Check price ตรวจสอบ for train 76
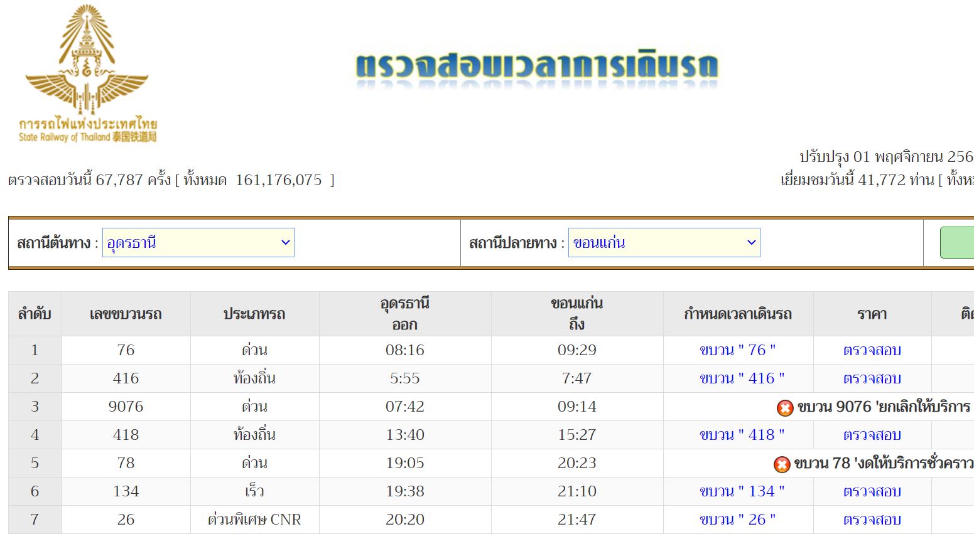 tap(872, 350)
